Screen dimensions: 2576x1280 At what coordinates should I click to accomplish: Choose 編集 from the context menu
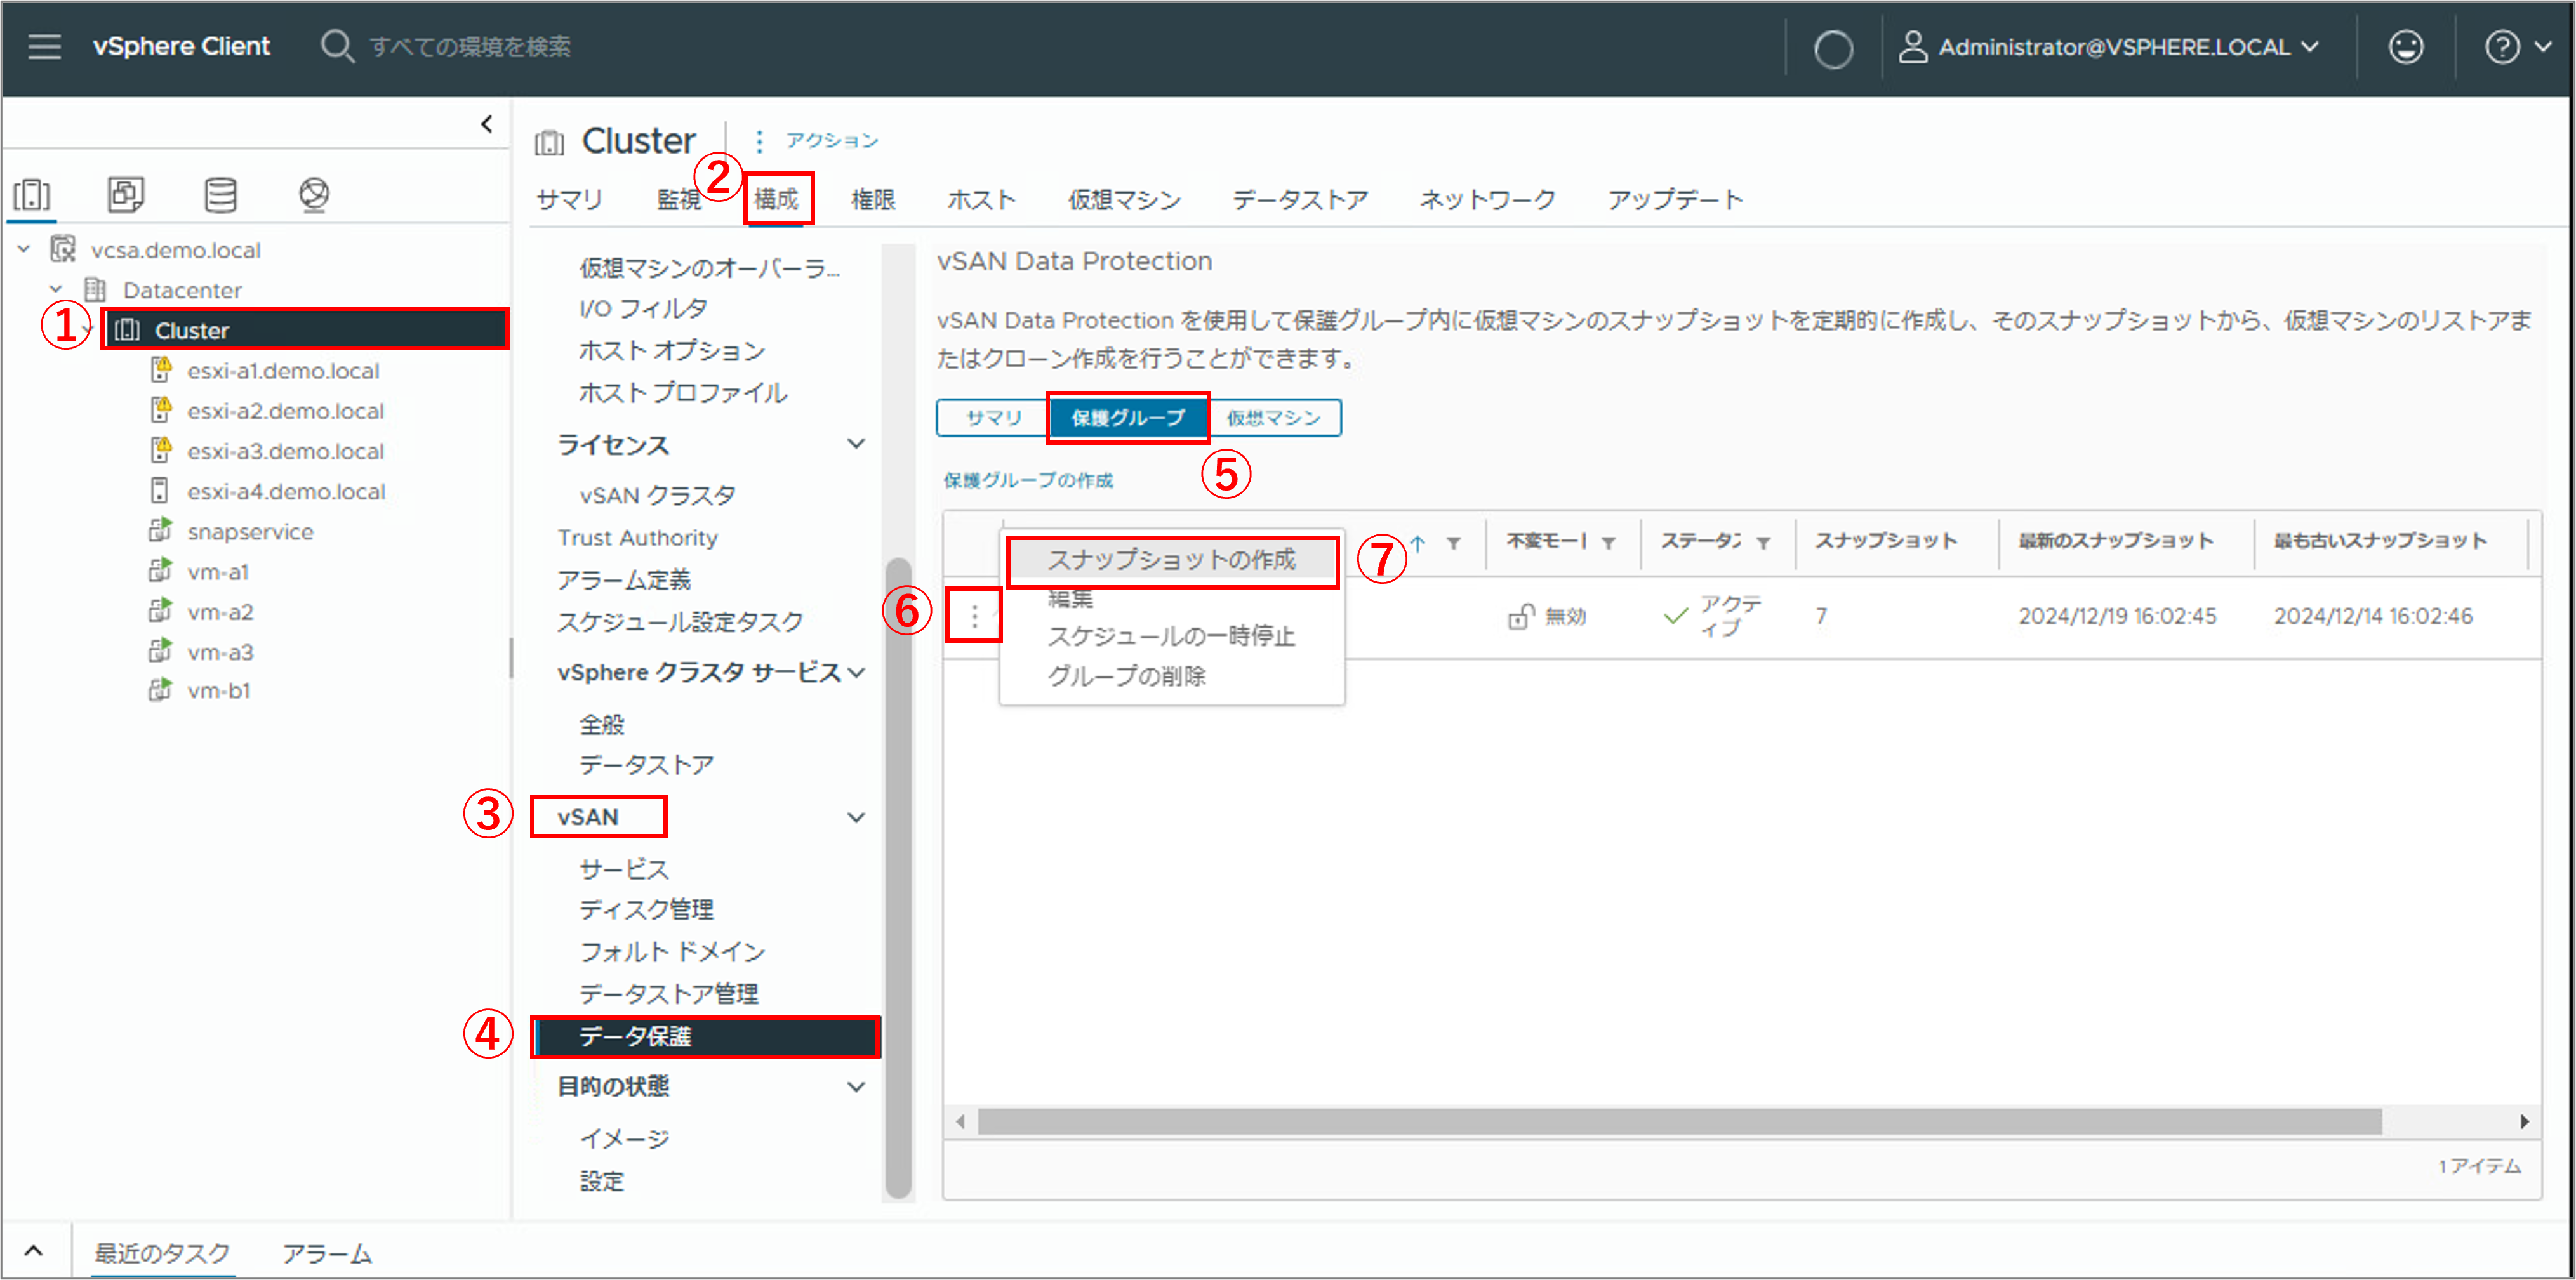pos(1070,599)
